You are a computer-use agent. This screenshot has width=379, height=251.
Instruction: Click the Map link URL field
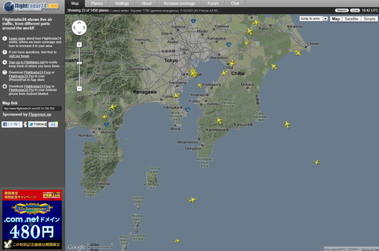32,109
